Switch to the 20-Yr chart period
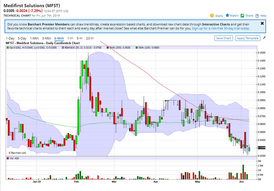The image size is (274, 191). point(90,38)
